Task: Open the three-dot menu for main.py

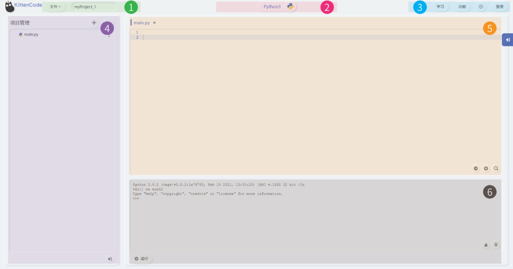Action: point(109,35)
